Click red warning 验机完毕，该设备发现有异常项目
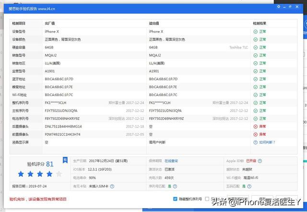Screen dimensions: 307x212 [x=38, y=199]
